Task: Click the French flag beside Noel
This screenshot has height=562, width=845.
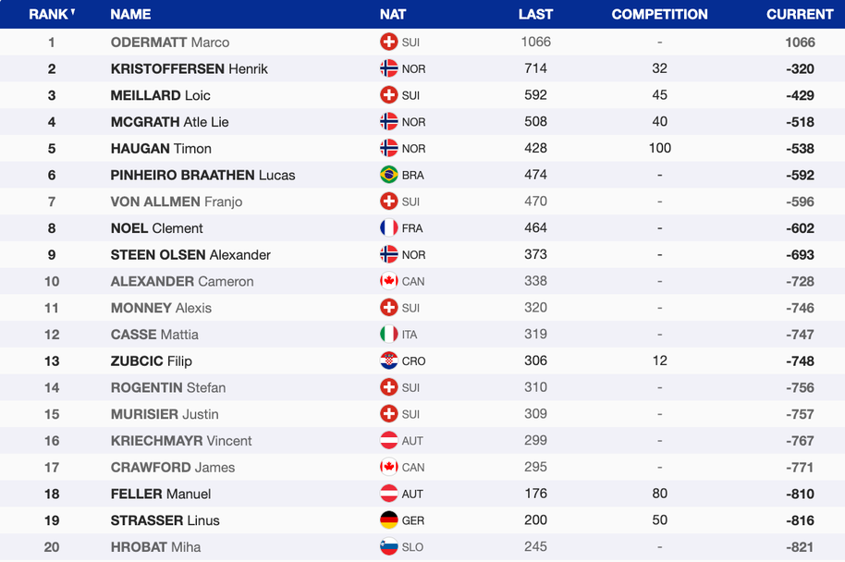Action: [x=389, y=228]
